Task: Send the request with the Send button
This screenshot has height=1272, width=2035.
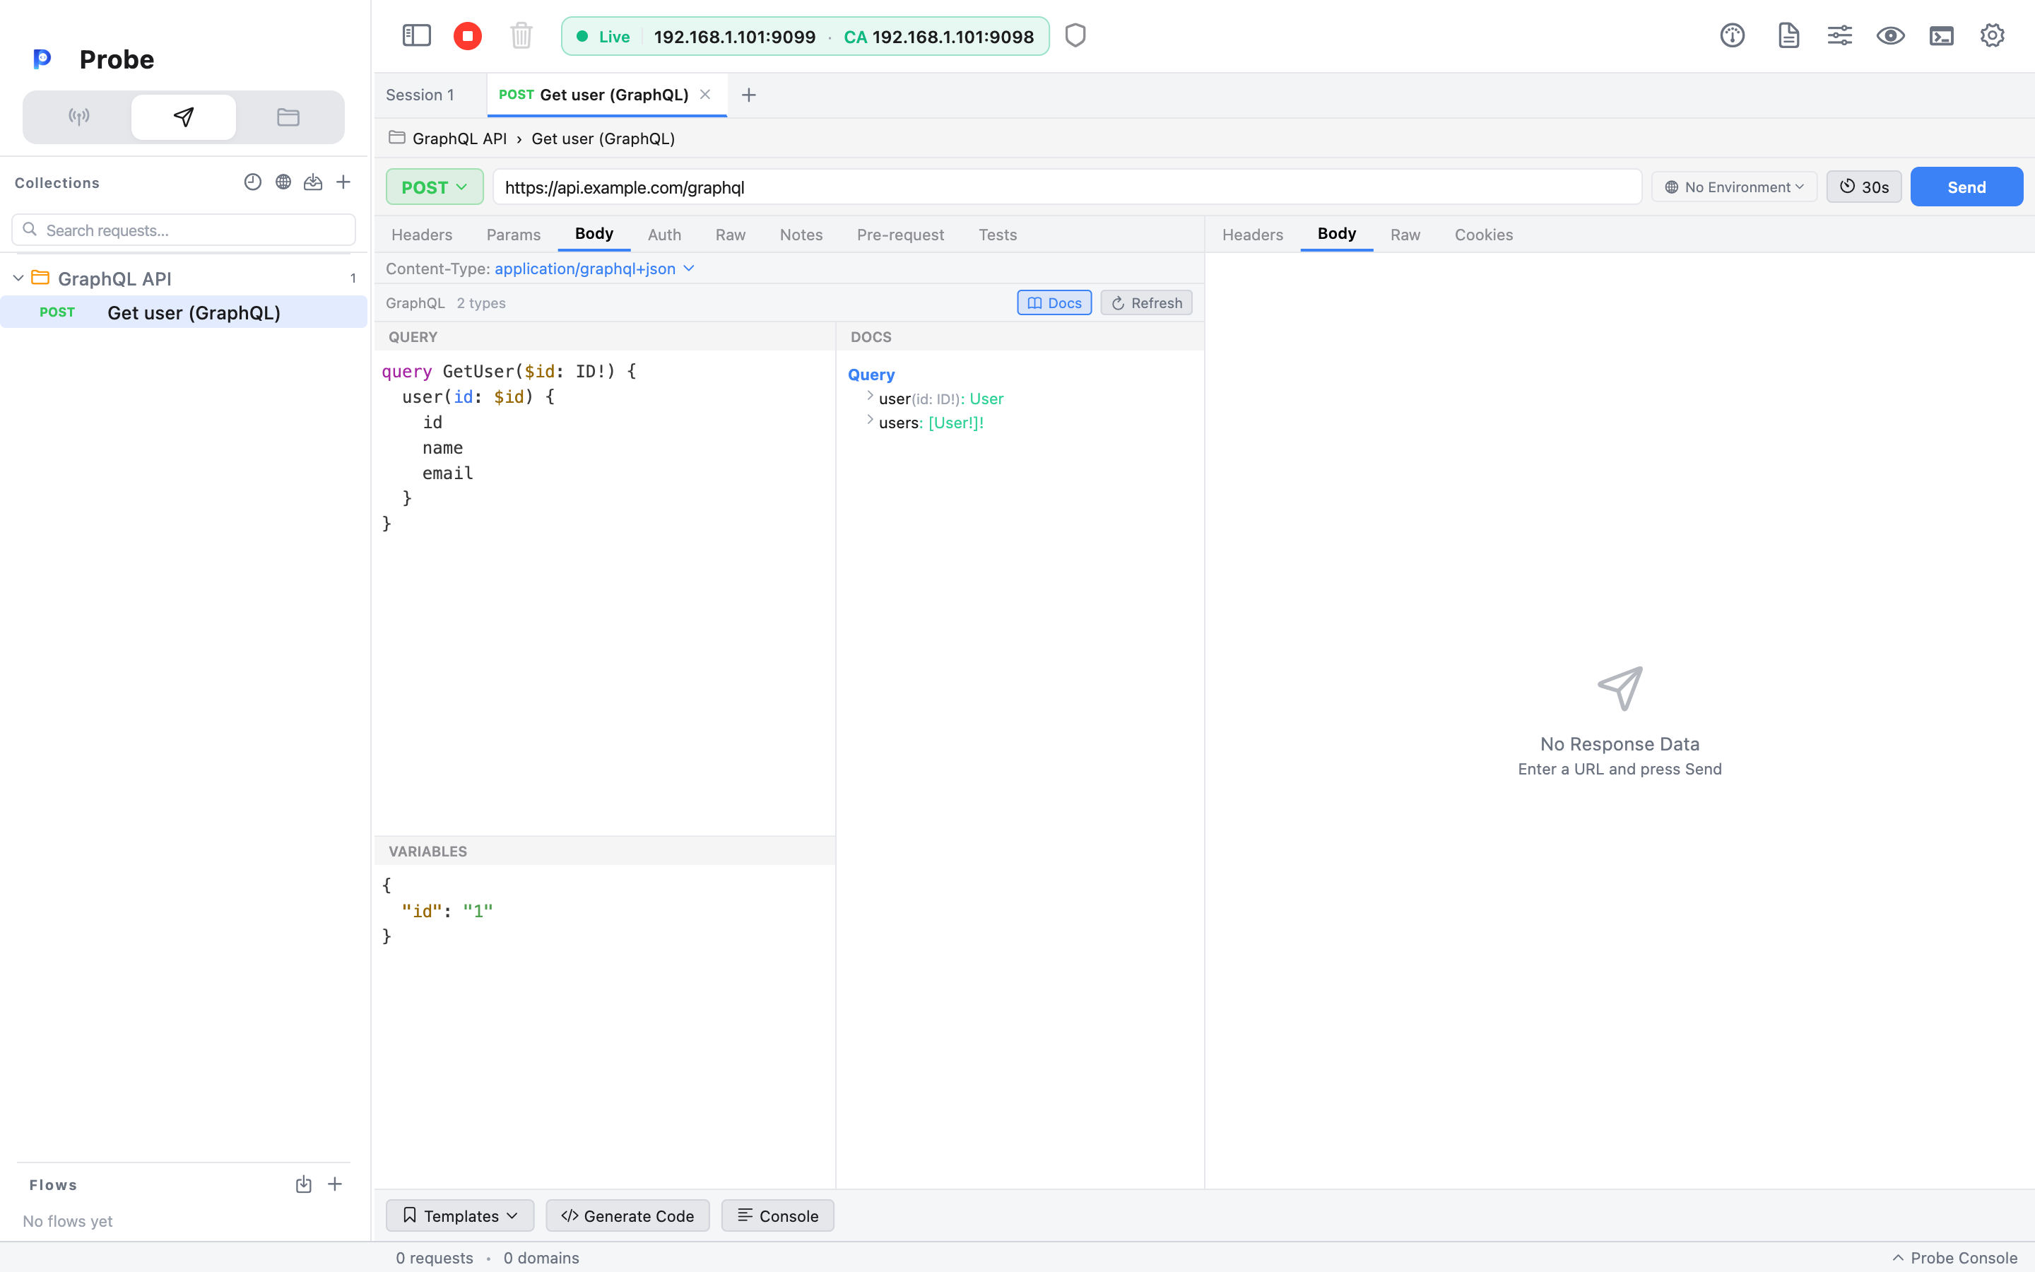Action: [x=1966, y=187]
